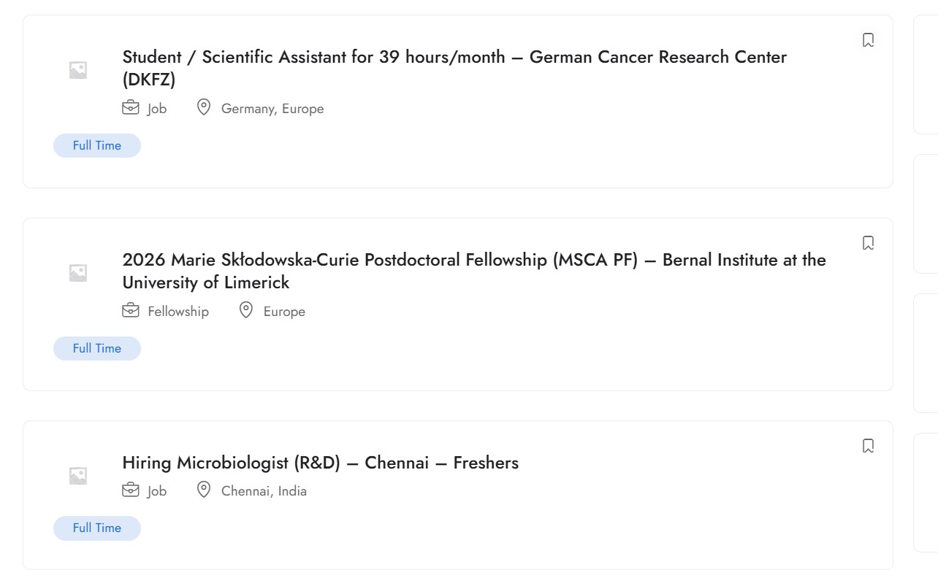Click the Germany, Europe location text
Viewport: 938px width, 570px height.
tap(272, 109)
